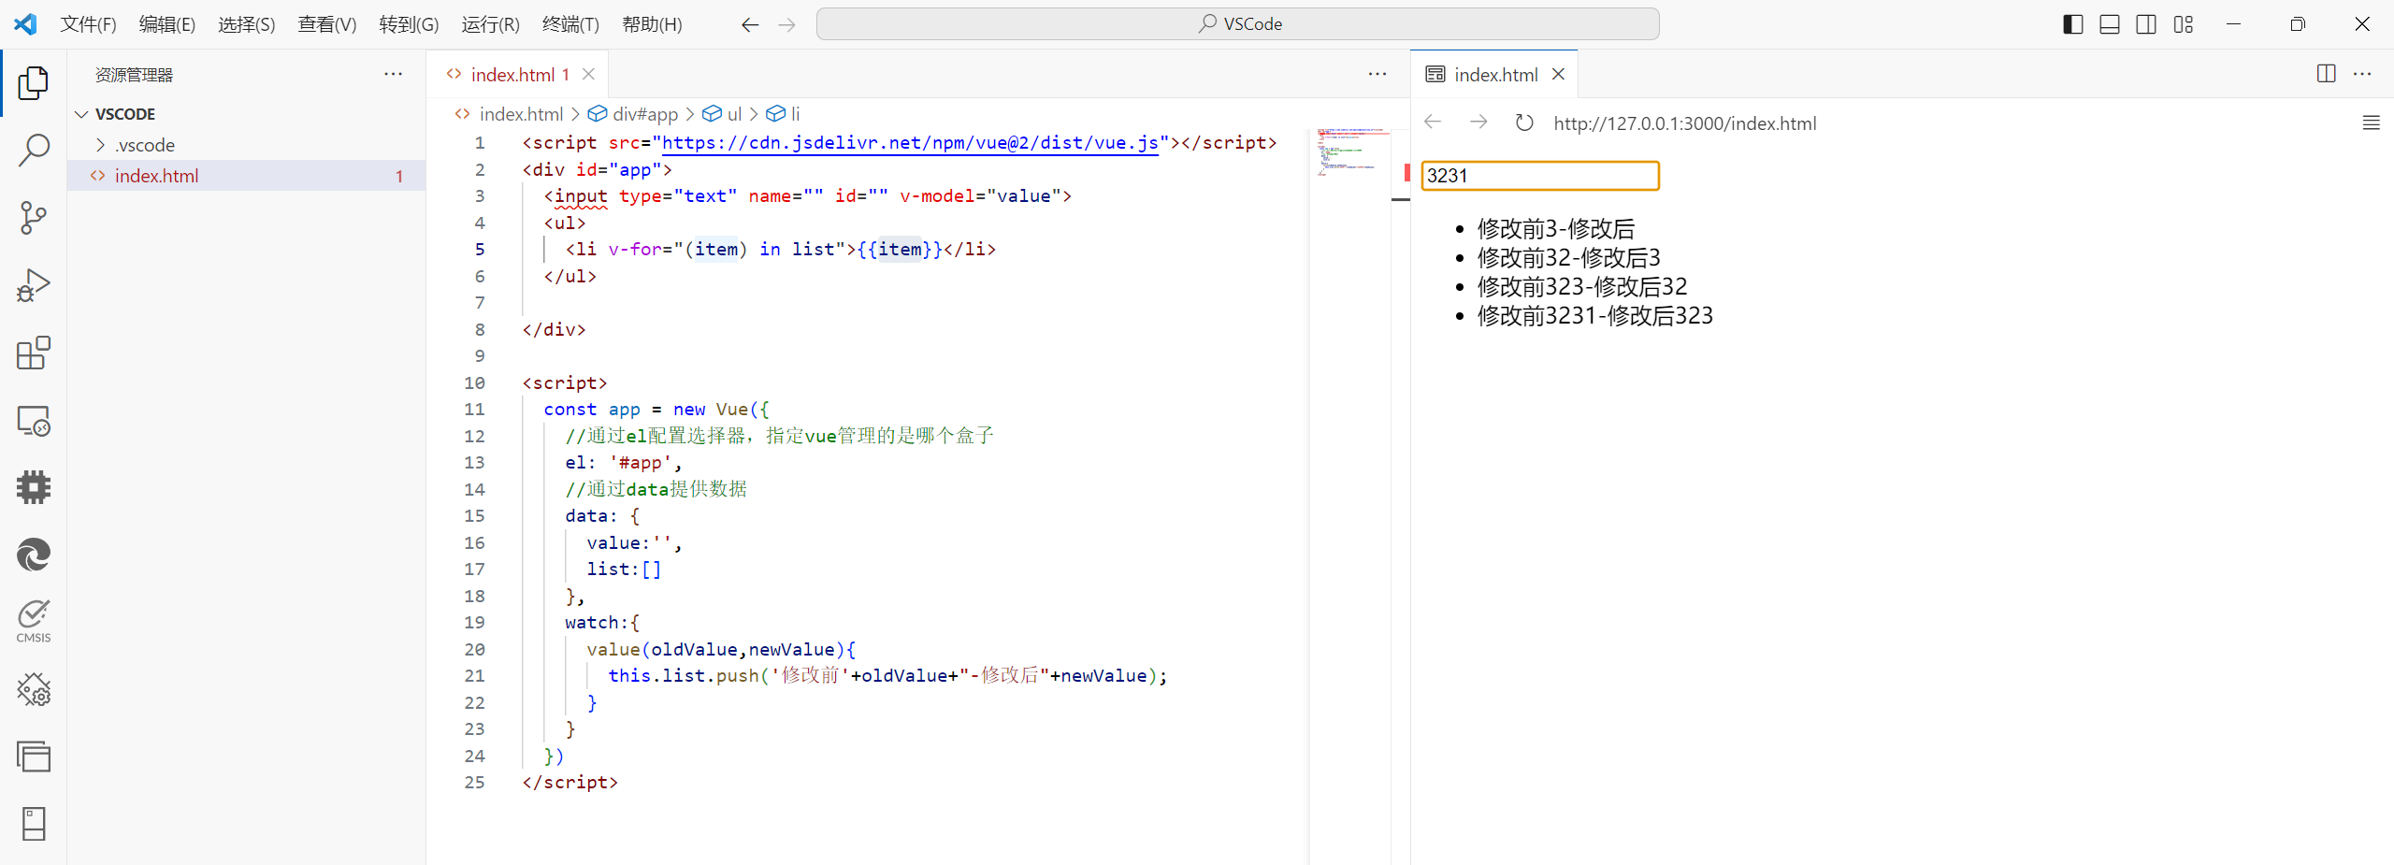The height and width of the screenshot is (865, 2394).
Task: Click the watch:{ code line
Action: pos(602,623)
